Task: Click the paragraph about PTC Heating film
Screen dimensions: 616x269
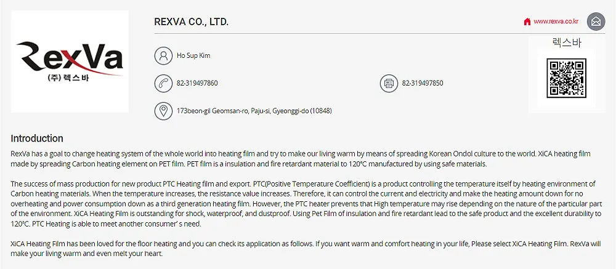Action: [306, 204]
